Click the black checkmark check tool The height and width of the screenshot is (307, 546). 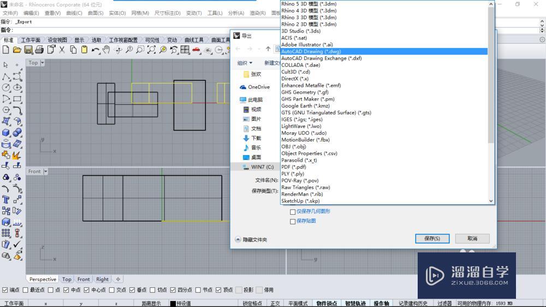tap(17, 244)
